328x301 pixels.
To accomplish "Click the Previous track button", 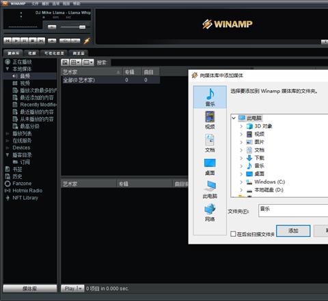I will [x=8, y=41].
